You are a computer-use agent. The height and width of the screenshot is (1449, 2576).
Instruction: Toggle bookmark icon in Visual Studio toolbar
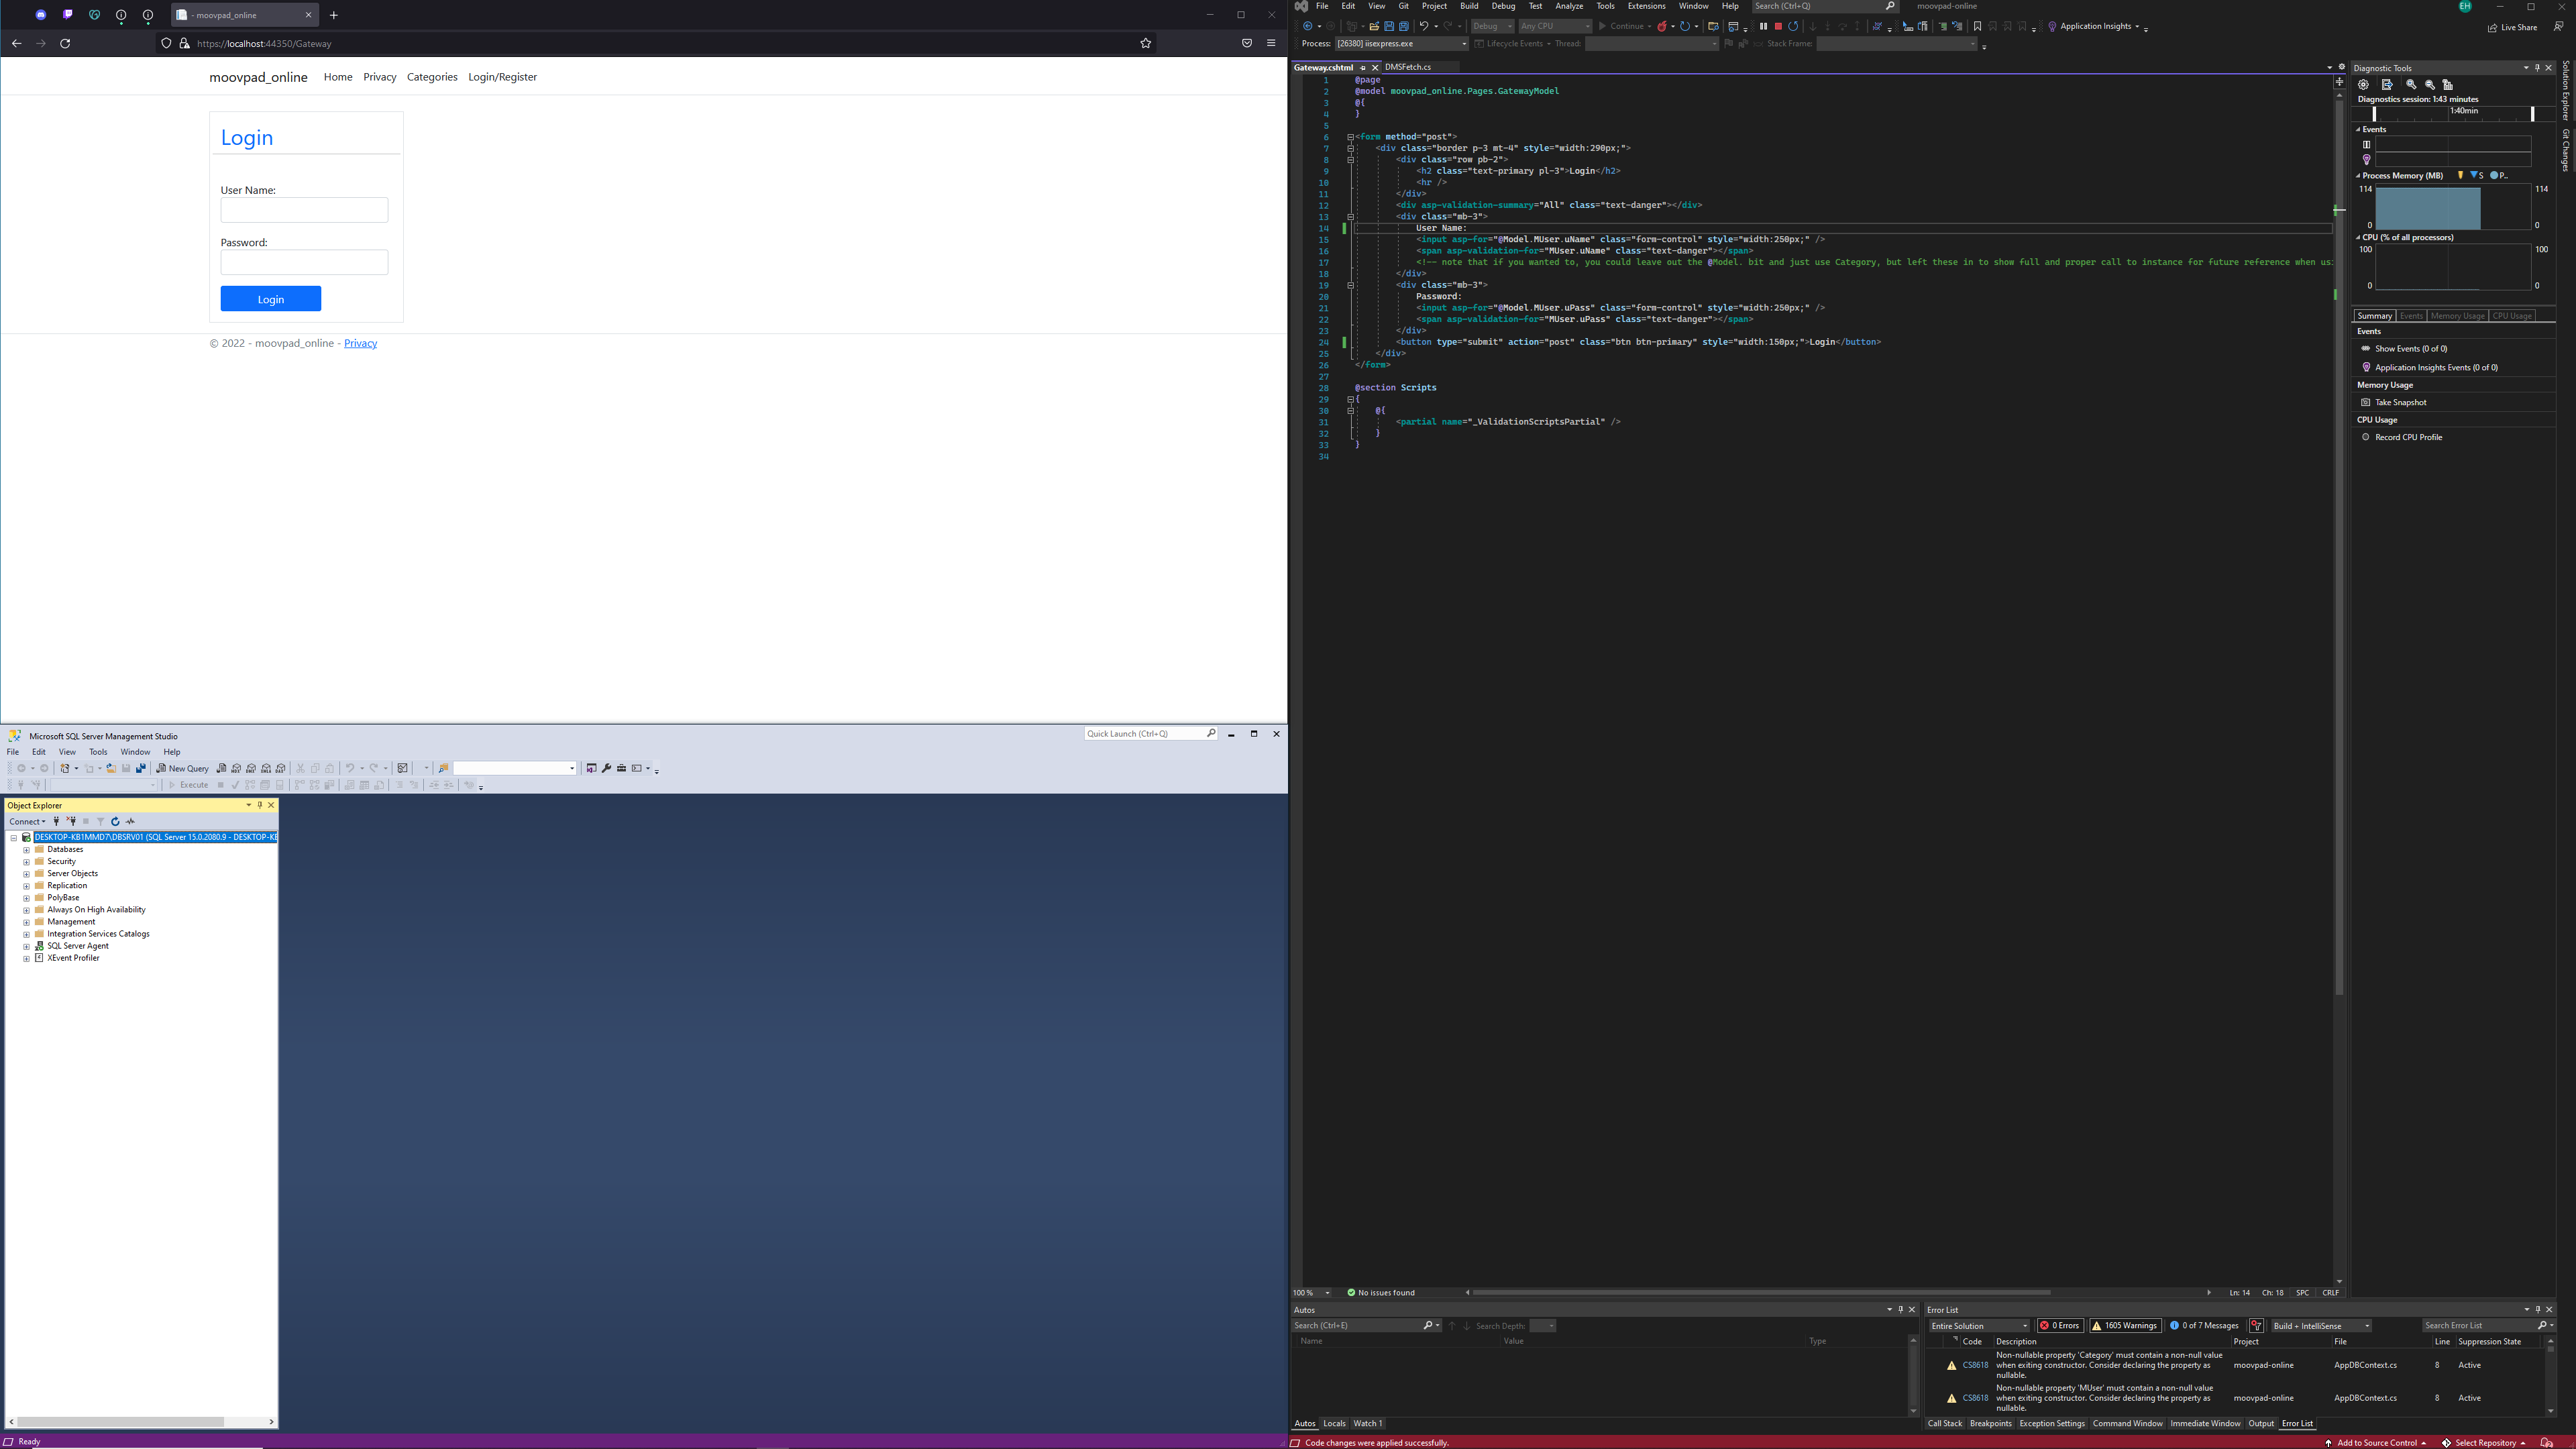(1977, 27)
